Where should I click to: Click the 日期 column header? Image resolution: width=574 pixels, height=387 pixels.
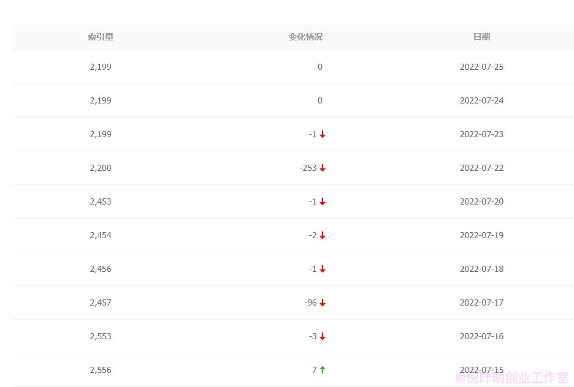[x=481, y=37]
